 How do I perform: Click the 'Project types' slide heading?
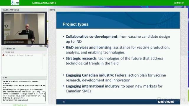point(76,24)
